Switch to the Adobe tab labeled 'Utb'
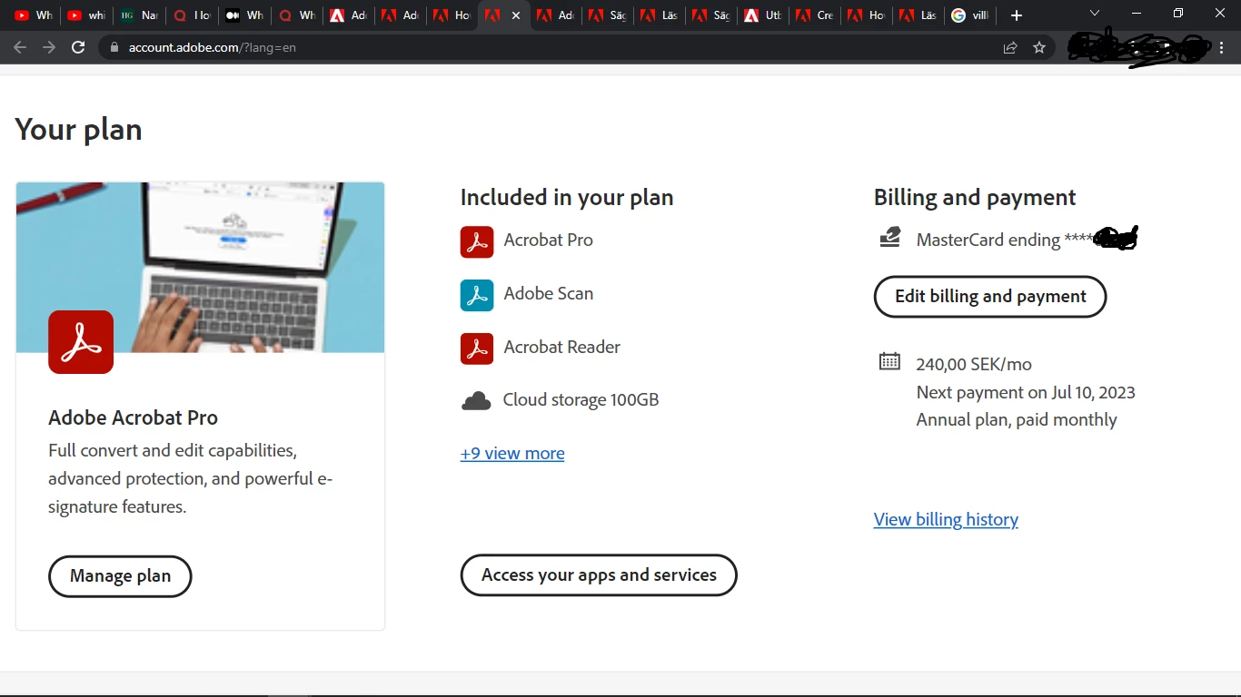 click(762, 15)
